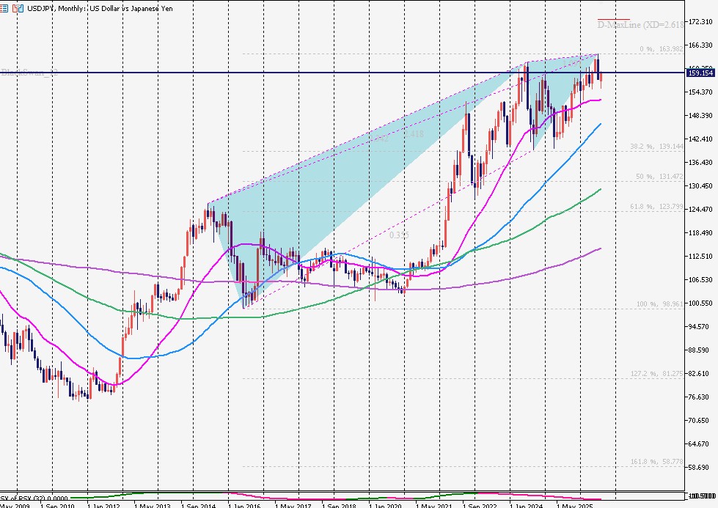
Task: Click the price scale value 106.530
Action: pyautogui.click(x=701, y=279)
